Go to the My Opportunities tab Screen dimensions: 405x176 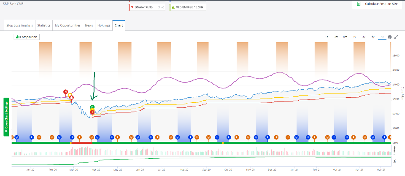67,25
